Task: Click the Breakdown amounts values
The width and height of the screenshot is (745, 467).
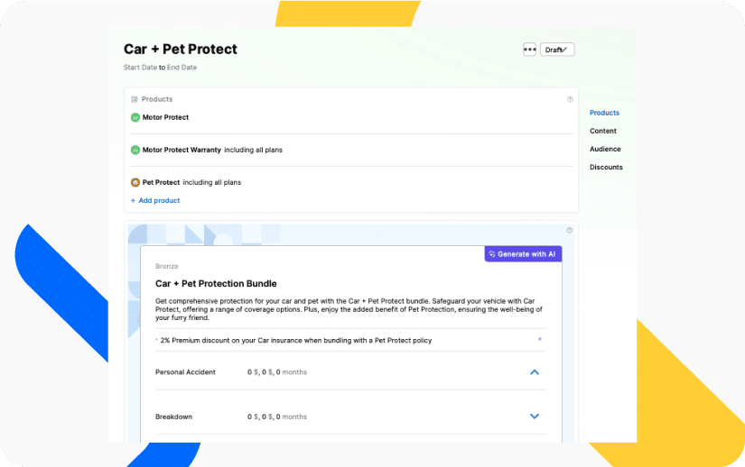Action: point(277,417)
